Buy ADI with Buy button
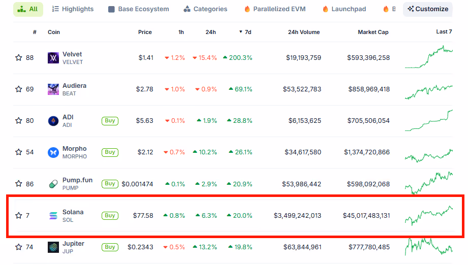The image size is (468, 265). click(x=110, y=121)
